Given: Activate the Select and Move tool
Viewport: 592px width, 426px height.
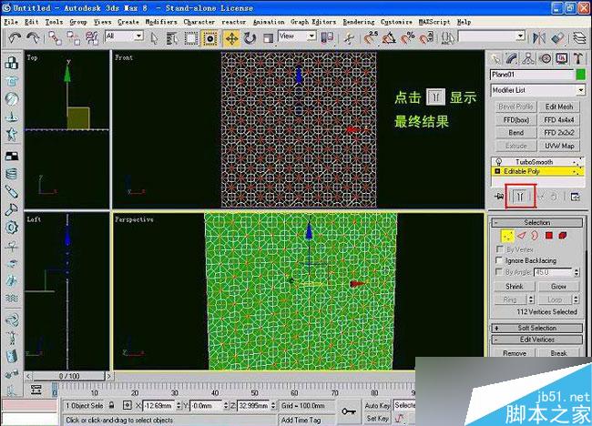Looking at the screenshot, I should tap(232, 38).
